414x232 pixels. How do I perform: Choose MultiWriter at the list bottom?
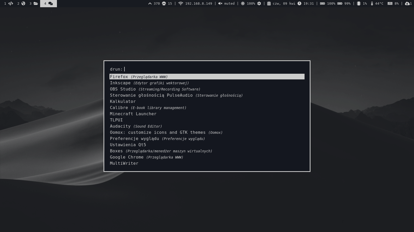pos(207,163)
